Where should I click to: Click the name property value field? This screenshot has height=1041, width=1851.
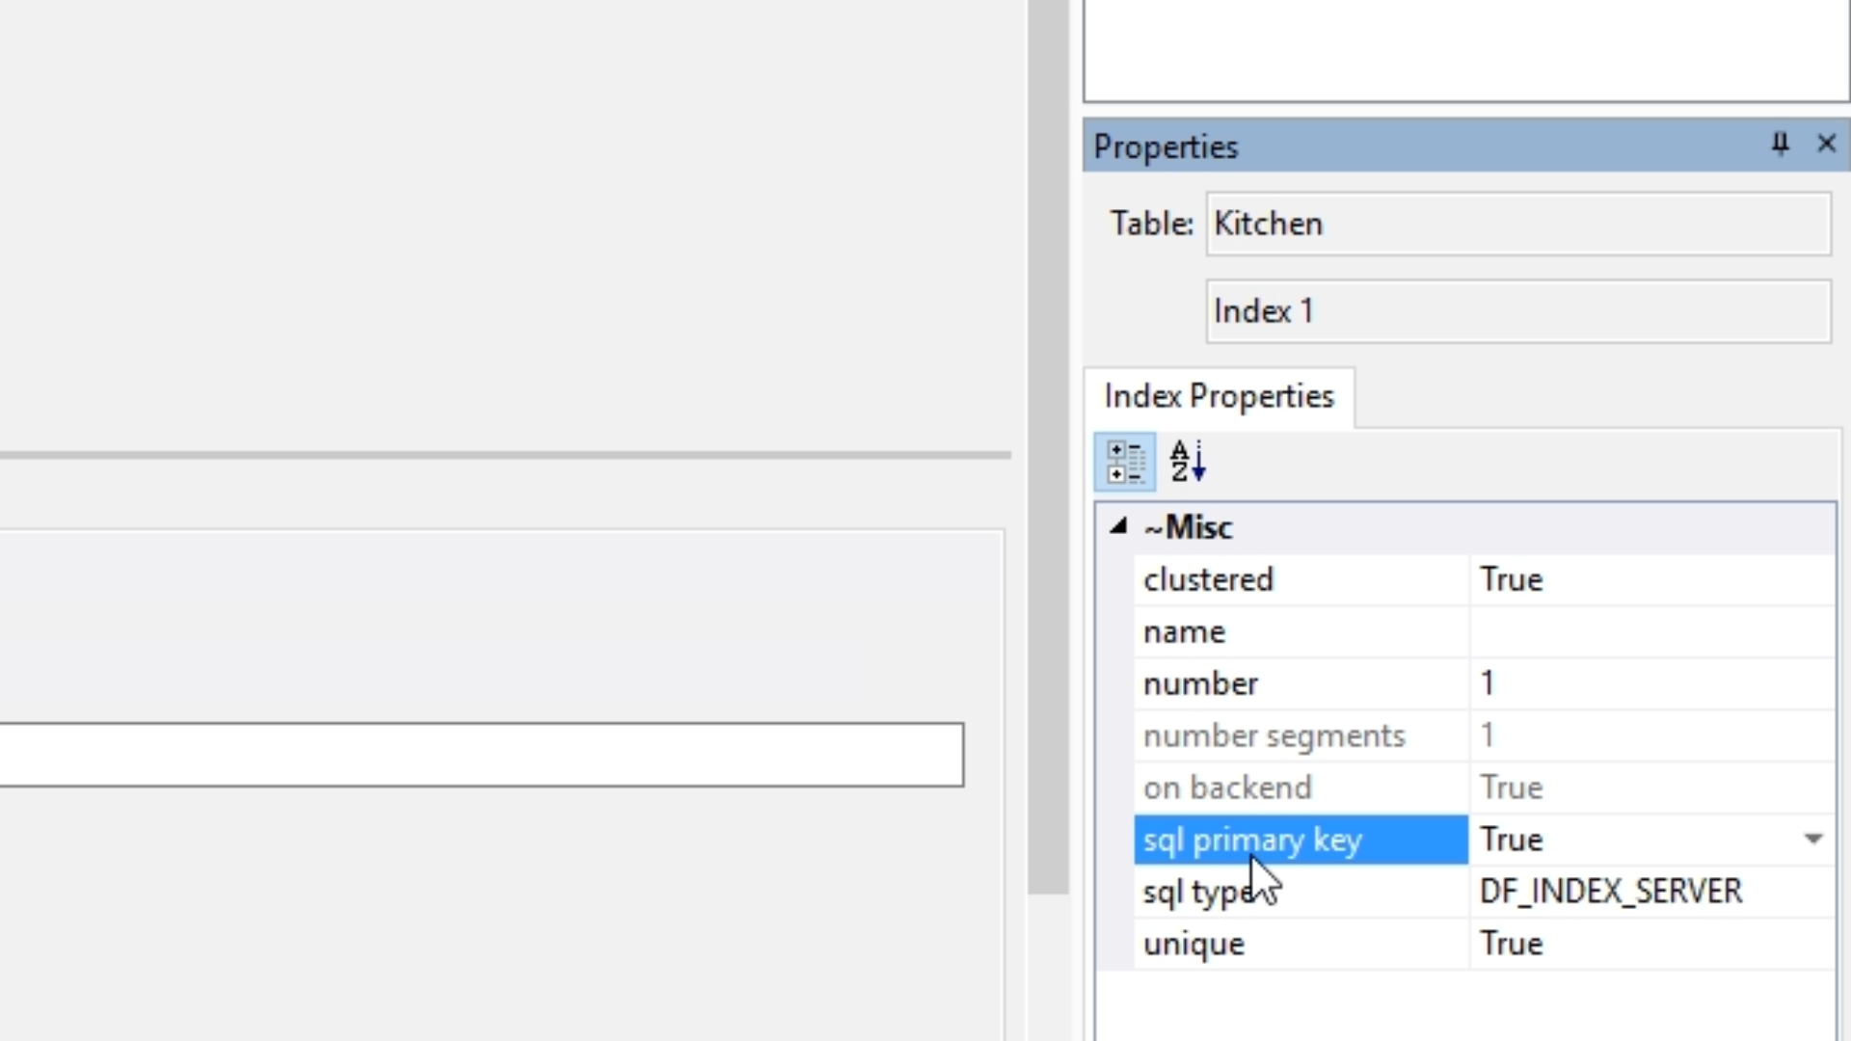pyautogui.click(x=1650, y=632)
